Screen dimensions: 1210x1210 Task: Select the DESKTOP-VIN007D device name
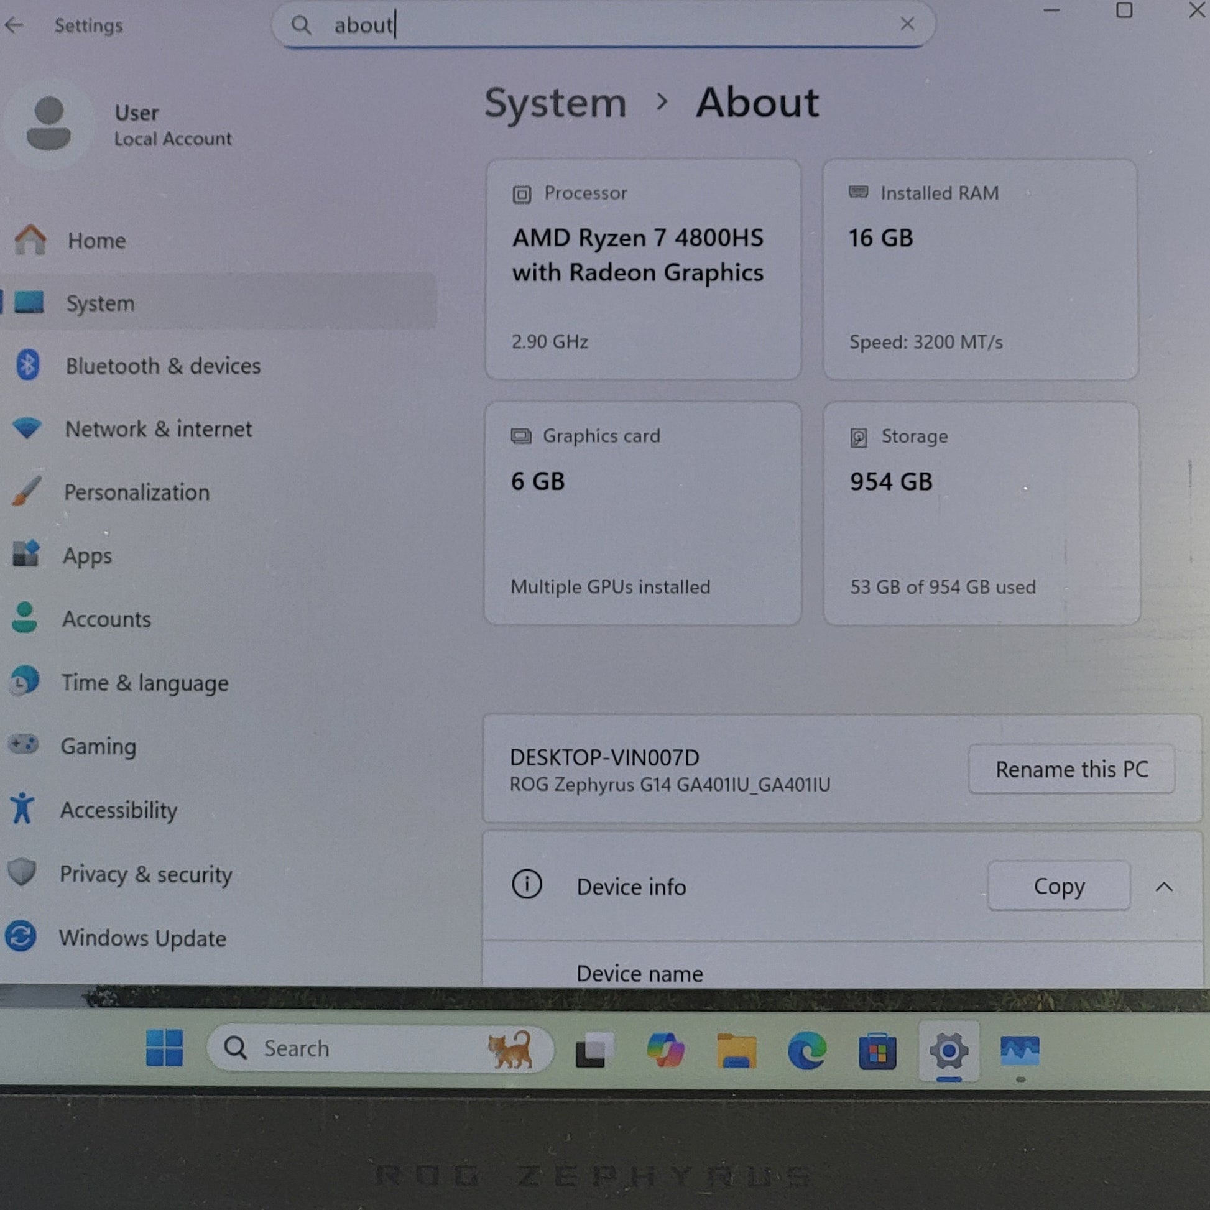[x=604, y=757]
